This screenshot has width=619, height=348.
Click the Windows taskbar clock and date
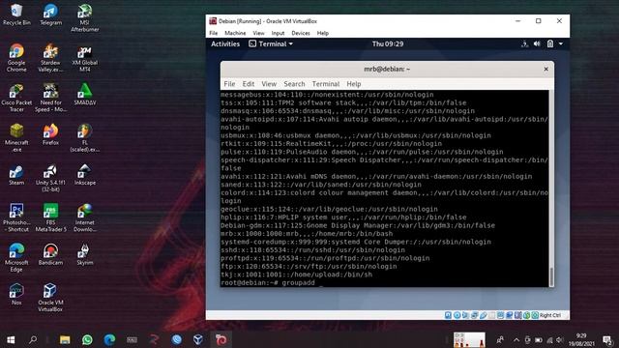pyautogui.click(x=581, y=339)
